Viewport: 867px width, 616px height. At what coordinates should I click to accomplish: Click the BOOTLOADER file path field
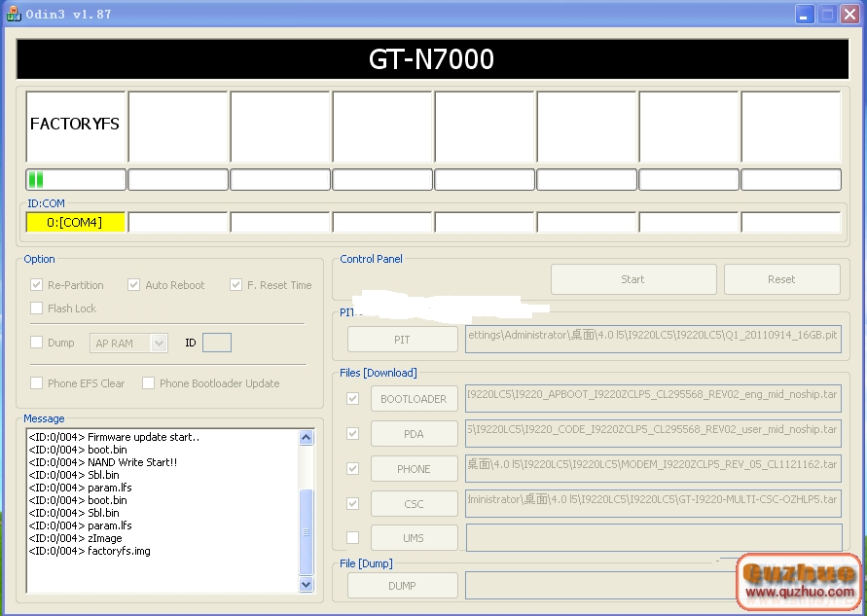pyautogui.click(x=653, y=398)
